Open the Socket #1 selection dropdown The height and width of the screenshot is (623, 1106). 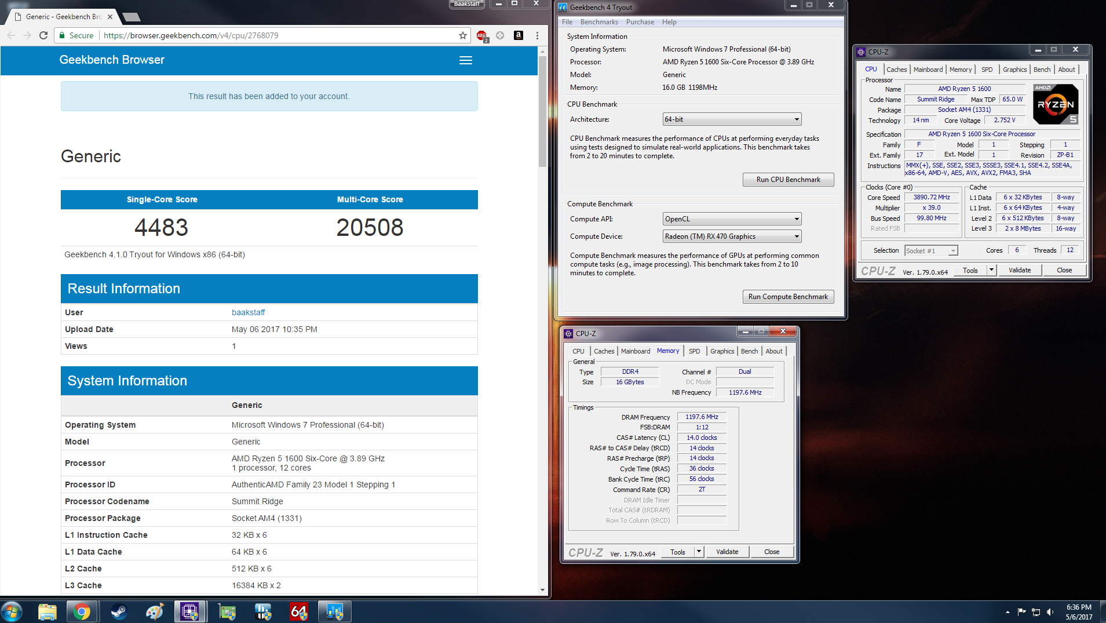[x=931, y=251]
